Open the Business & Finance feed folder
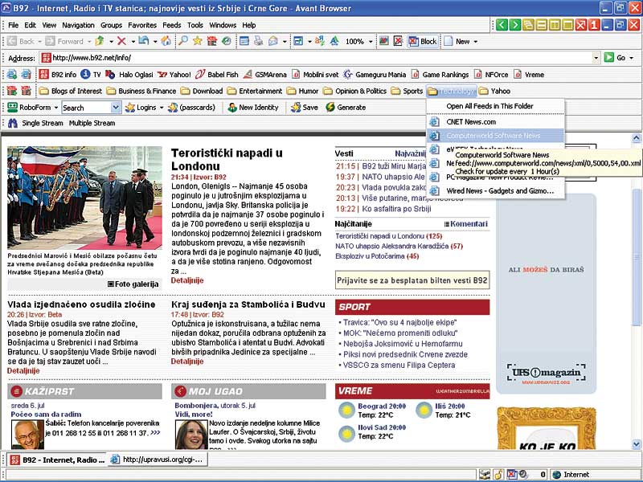Image resolution: width=643 pixels, height=482 pixels. pyautogui.click(x=142, y=91)
